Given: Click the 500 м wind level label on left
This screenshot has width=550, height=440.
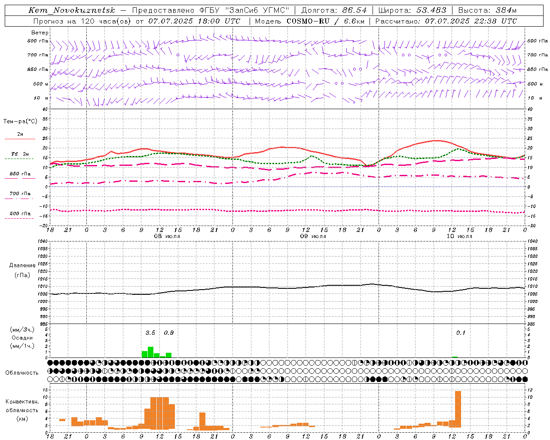Looking at the screenshot, I should pos(41,84).
